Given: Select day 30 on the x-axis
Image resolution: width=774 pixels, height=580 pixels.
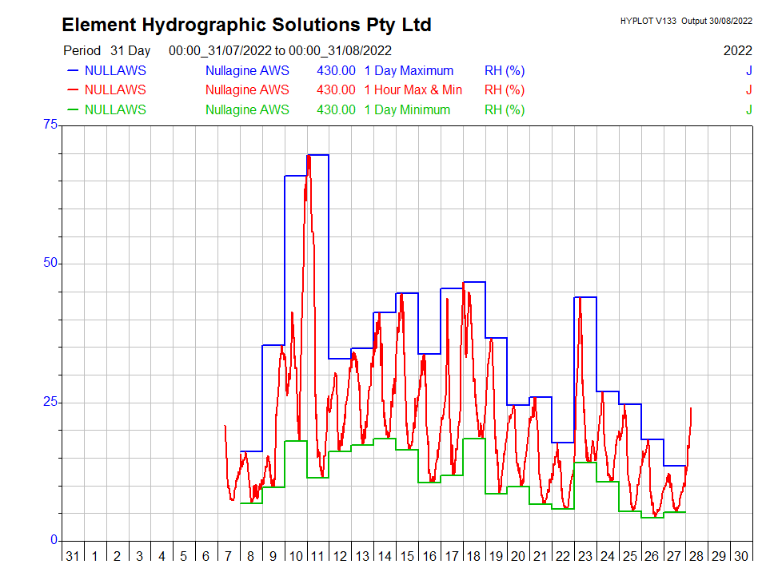Looking at the screenshot, I should click(741, 556).
